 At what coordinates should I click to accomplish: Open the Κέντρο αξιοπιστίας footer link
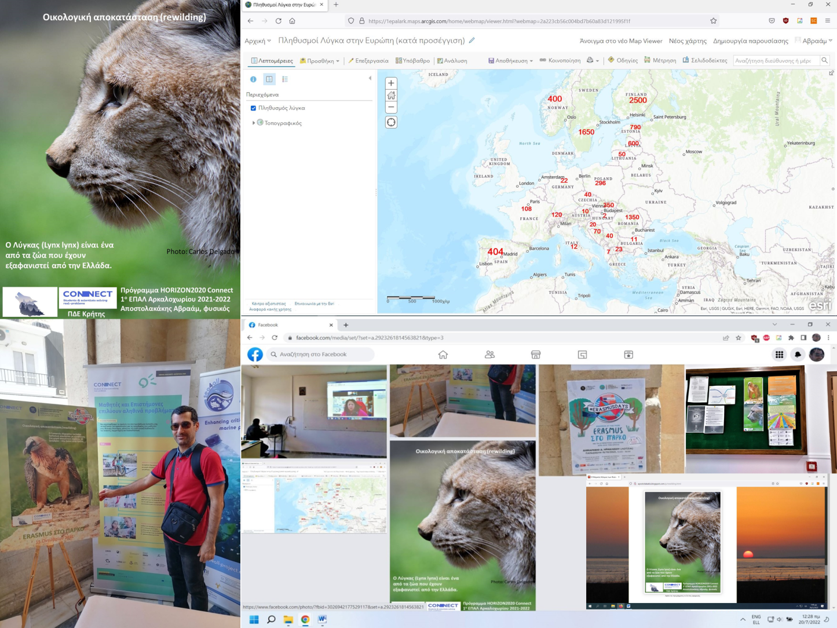[x=269, y=304]
